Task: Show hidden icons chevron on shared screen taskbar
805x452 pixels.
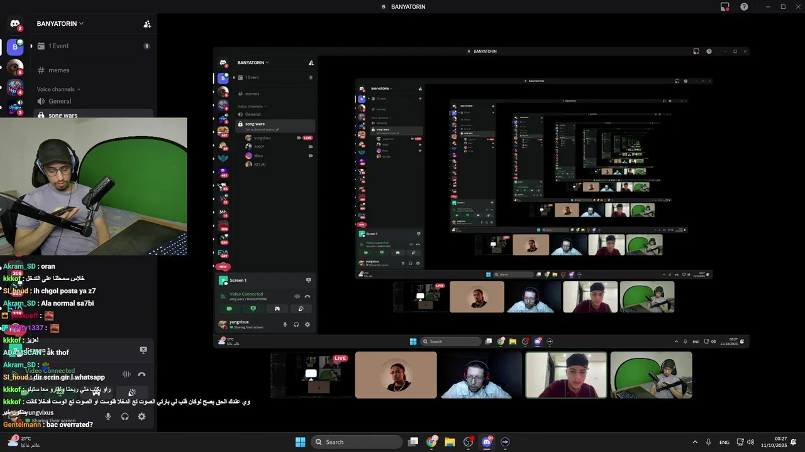Action: [677, 342]
